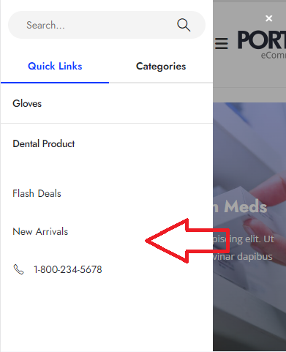The height and width of the screenshot is (352, 286).
Task: Click the telephone handset icon
Action: point(18,269)
